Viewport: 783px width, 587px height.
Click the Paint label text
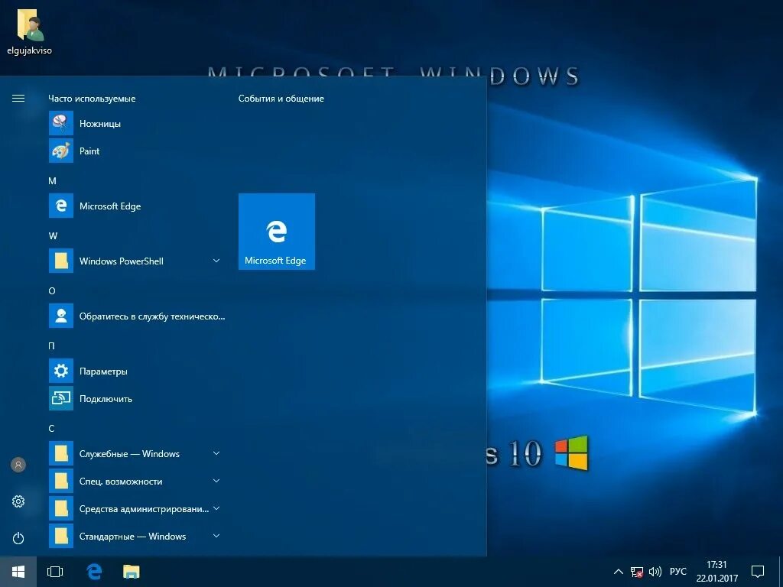[x=89, y=151]
